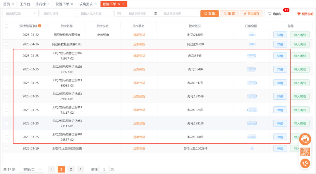
Task: Click the bottom floating circular contact icon
Action: pos(305,164)
